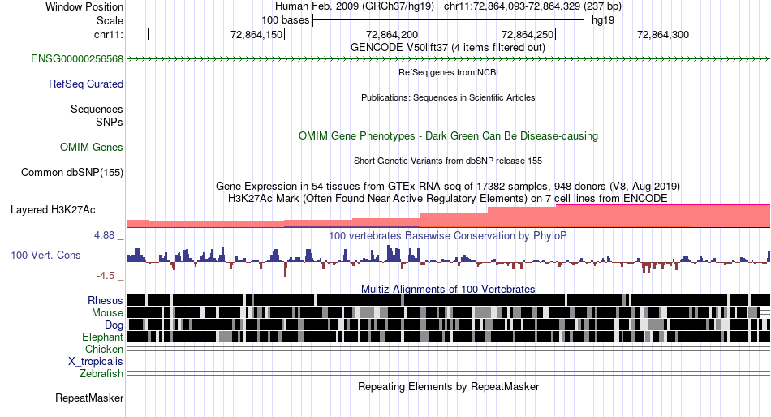The width and height of the screenshot is (771, 417).
Task: Select the Chicken alignment row label
Action: (x=104, y=349)
